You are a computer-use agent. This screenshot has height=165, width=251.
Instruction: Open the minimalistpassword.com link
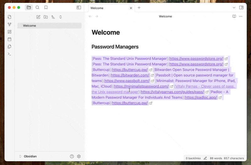[142, 86]
